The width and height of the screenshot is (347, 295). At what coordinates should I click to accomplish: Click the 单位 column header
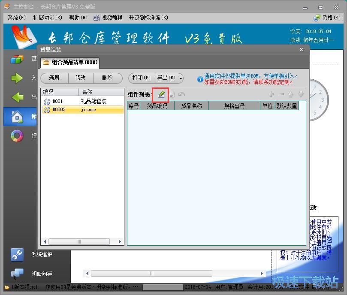pyautogui.click(x=268, y=106)
